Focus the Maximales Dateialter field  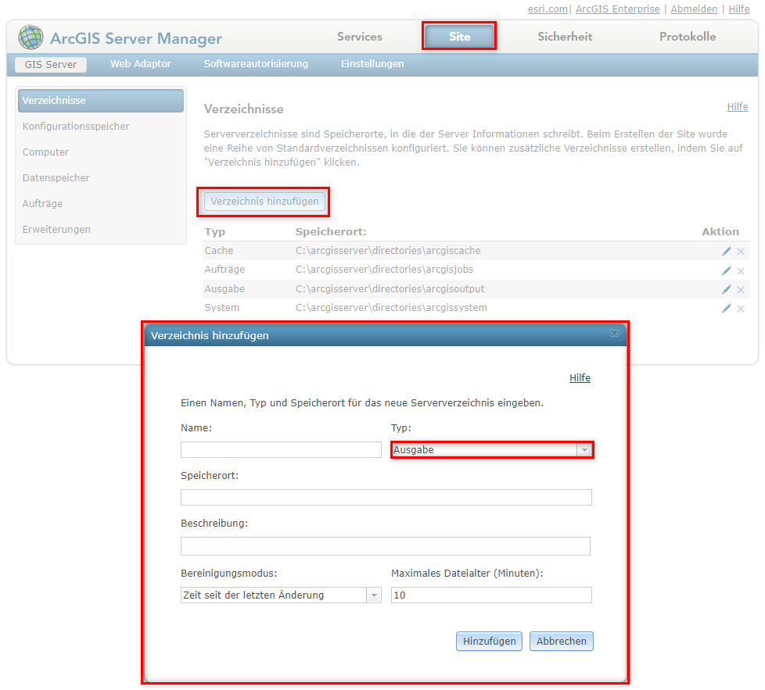491,595
